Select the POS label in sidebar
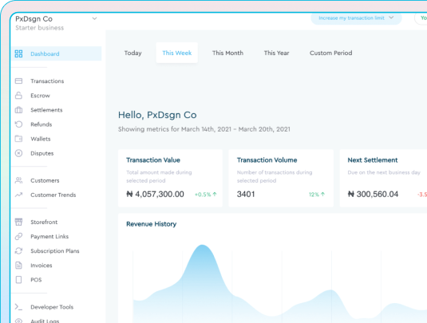 [x=36, y=280]
